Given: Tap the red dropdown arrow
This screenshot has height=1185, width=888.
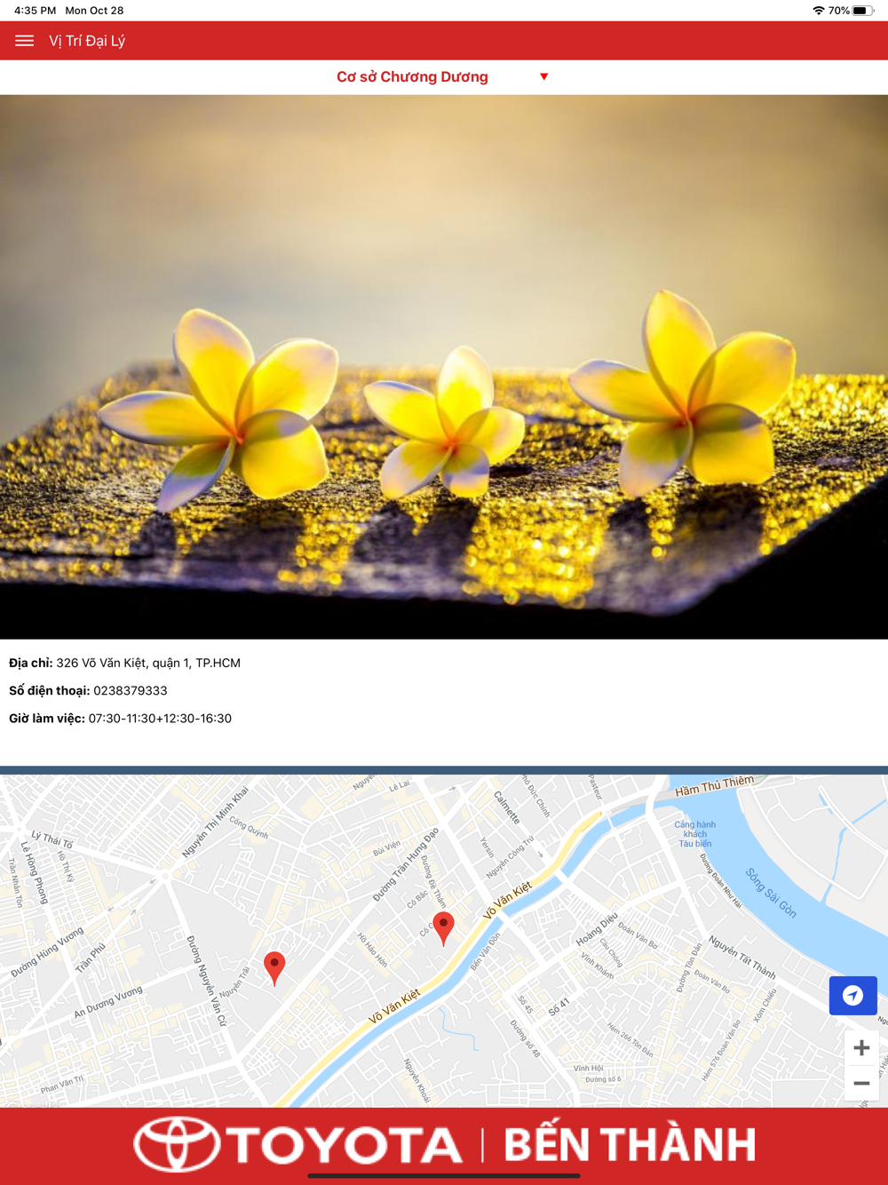Looking at the screenshot, I should click(x=544, y=76).
